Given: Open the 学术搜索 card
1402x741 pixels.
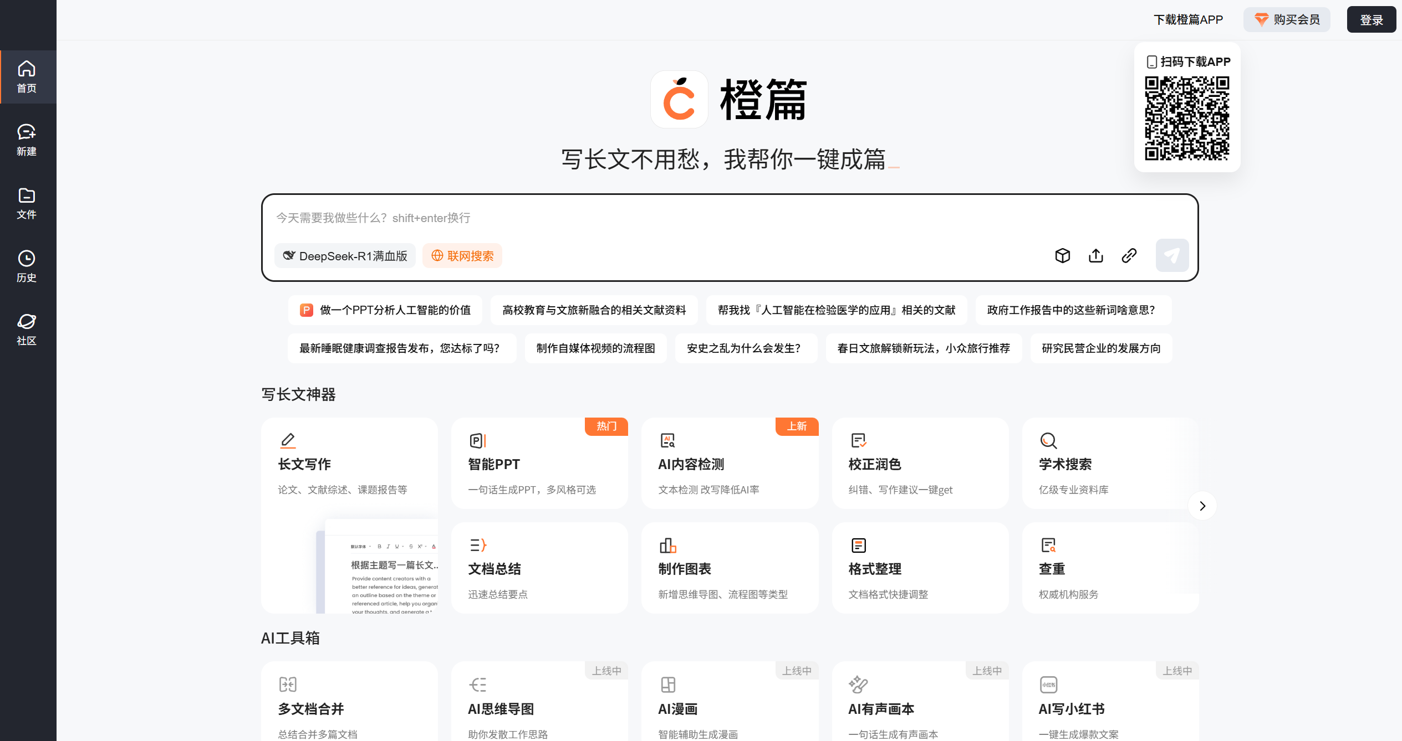Looking at the screenshot, I should pos(1110,463).
